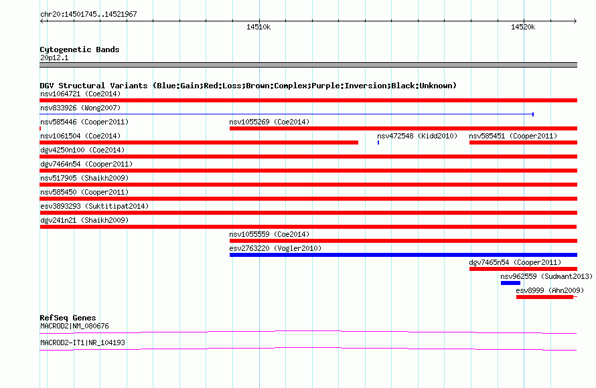
Task: Click the red bar for nsv1061504
Action: (199, 142)
